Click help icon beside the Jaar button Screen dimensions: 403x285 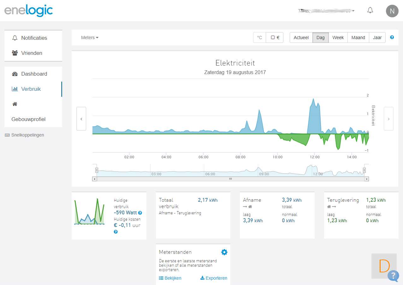(392, 37)
